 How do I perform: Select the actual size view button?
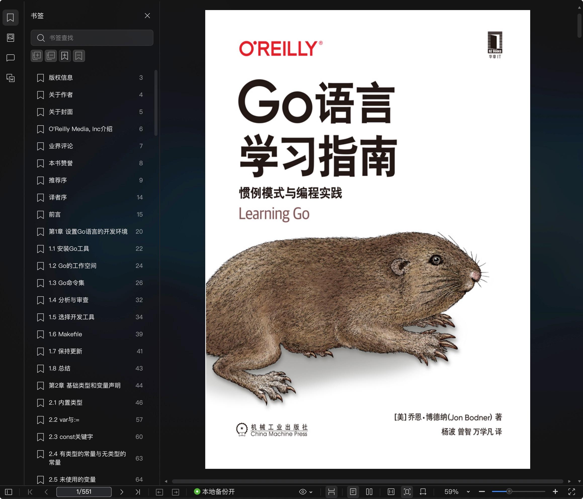(x=391, y=492)
